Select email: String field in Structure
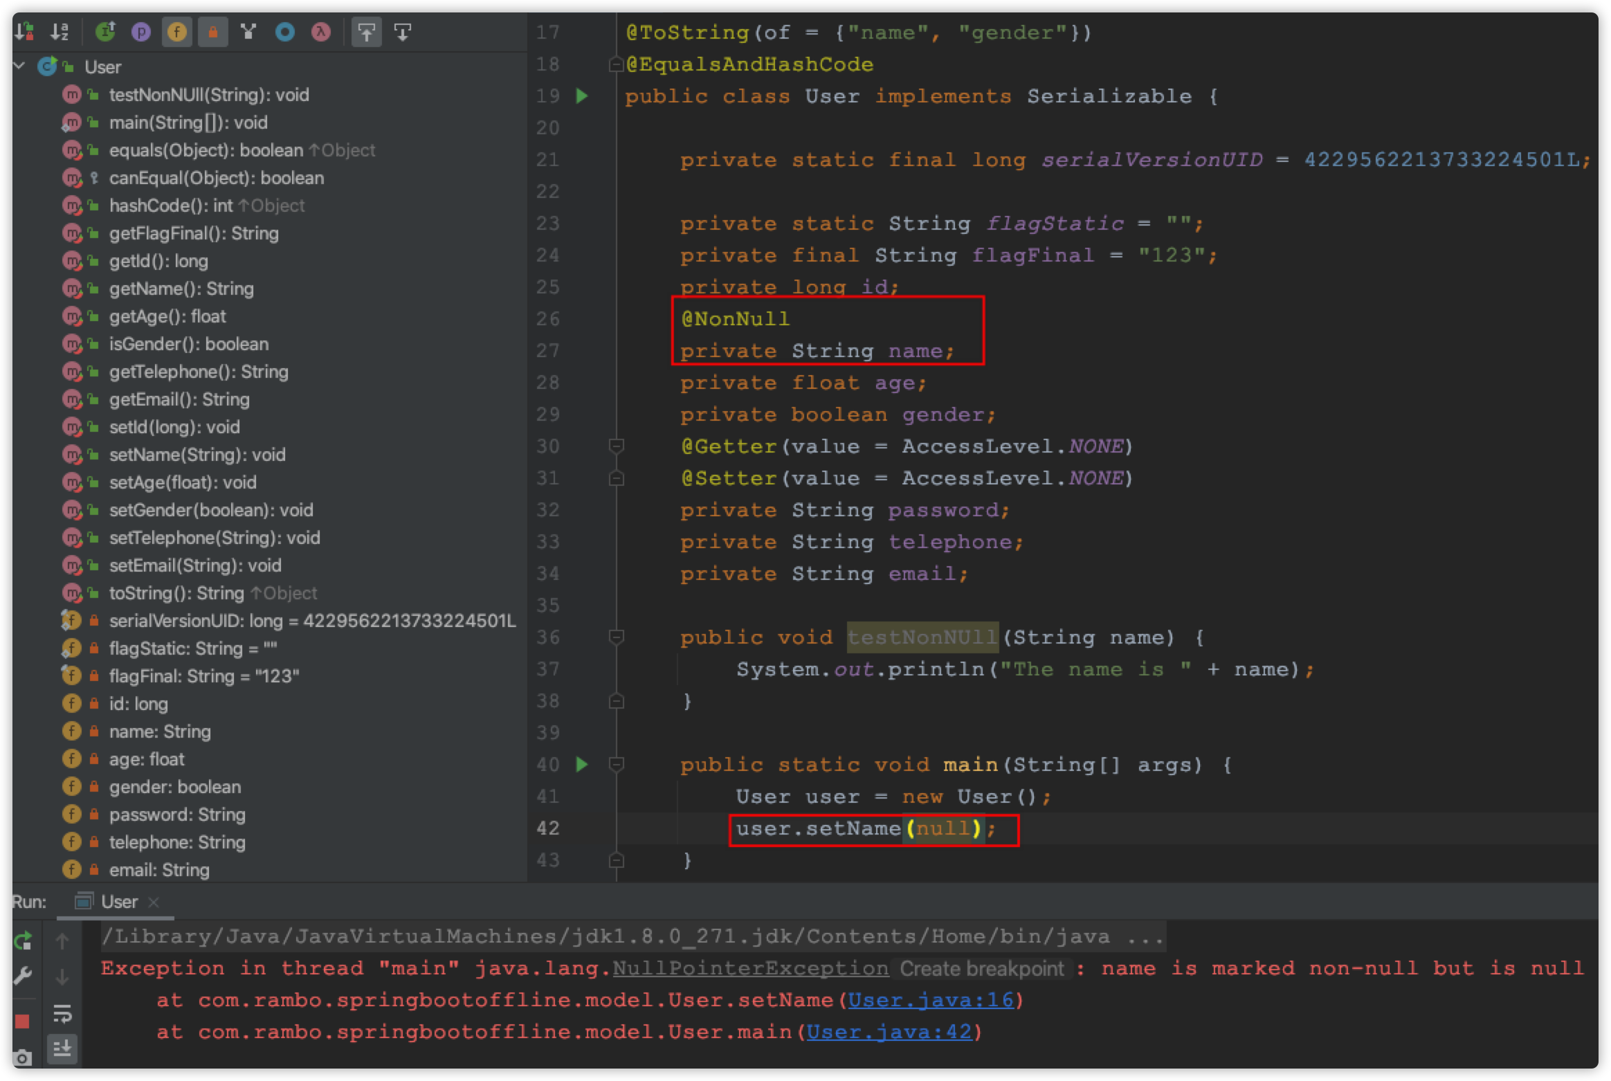 159,869
